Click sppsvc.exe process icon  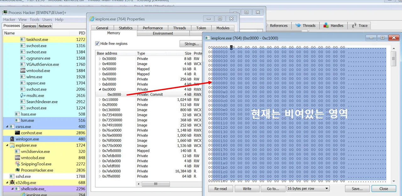[23, 83]
